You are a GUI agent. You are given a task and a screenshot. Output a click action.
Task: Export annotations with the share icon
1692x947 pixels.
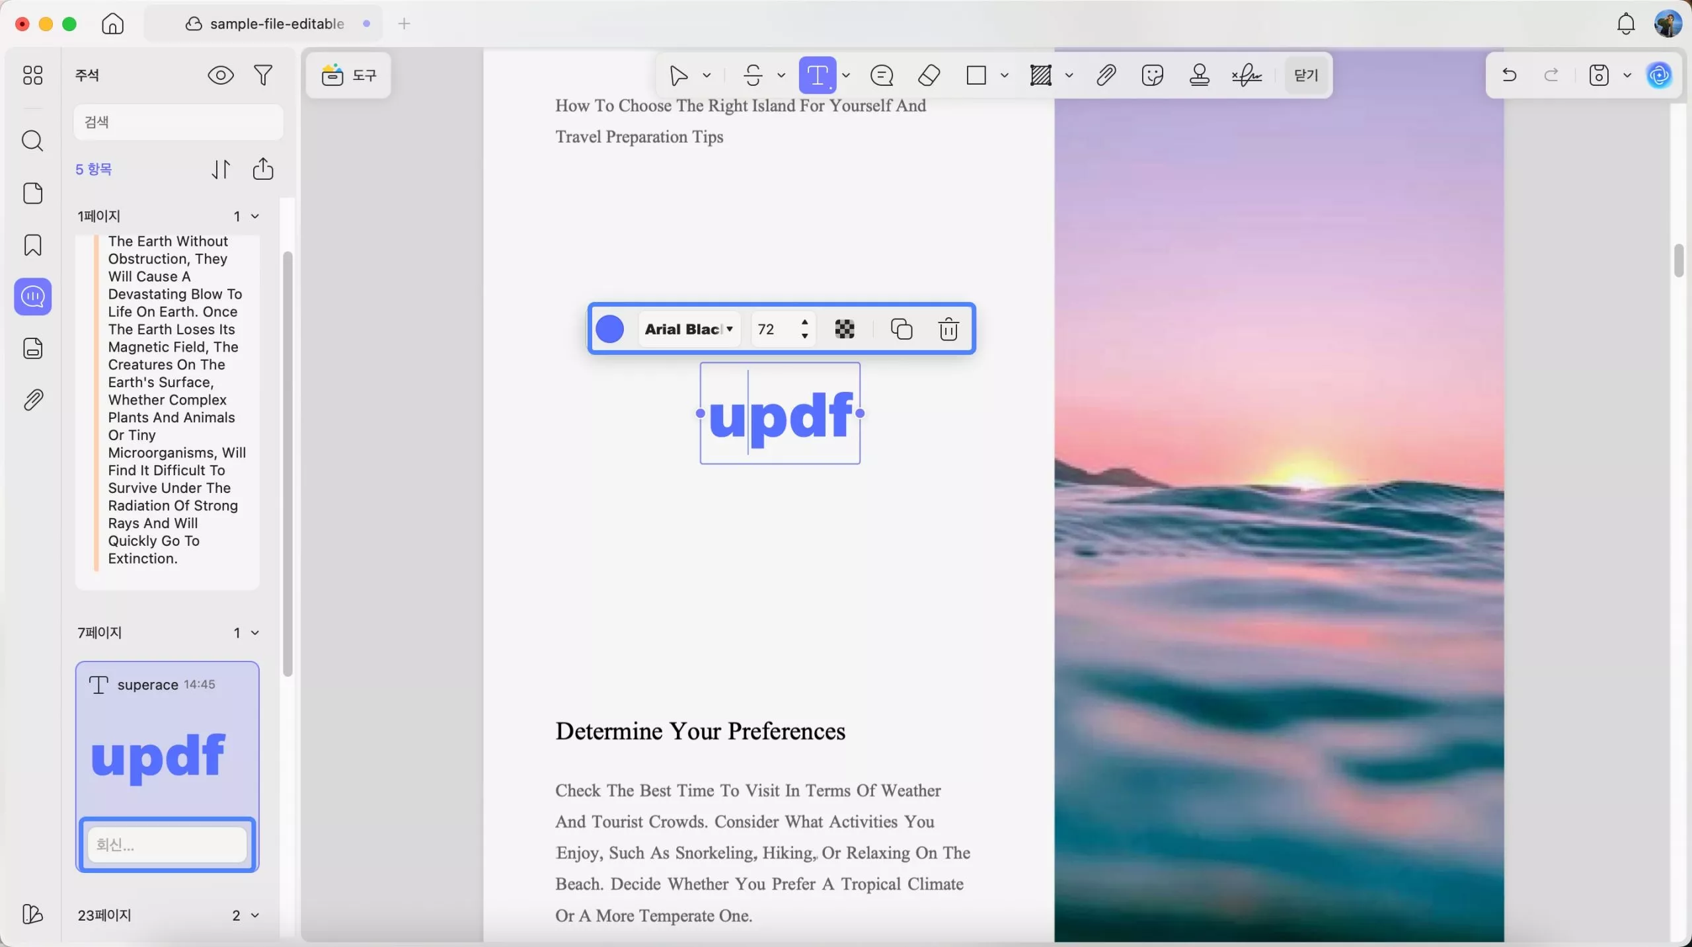(263, 169)
